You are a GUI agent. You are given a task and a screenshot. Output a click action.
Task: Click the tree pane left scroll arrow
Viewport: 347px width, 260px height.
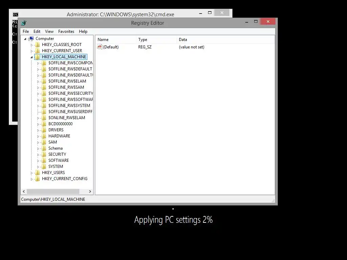tap(24, 192)
